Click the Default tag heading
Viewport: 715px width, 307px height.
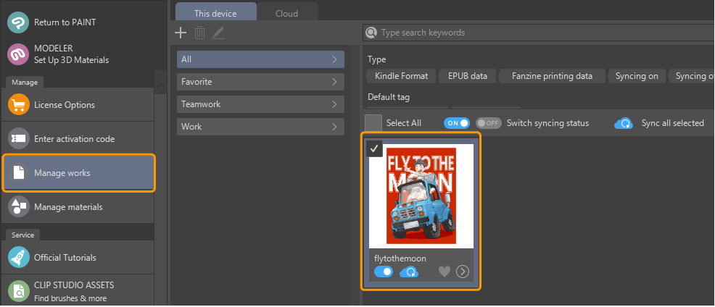[389, 97]
